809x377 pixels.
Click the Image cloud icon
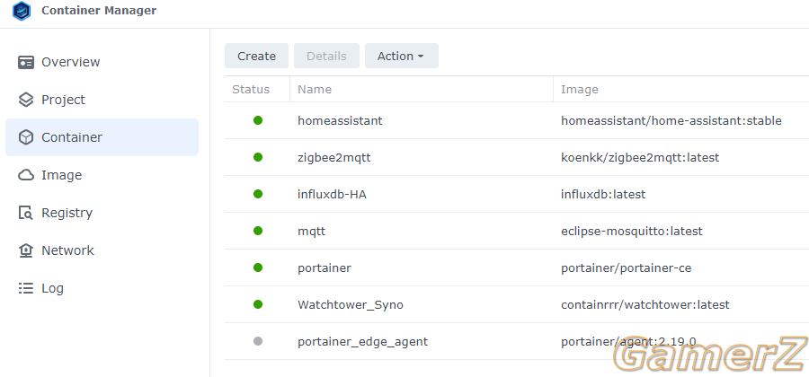point(26,175)
